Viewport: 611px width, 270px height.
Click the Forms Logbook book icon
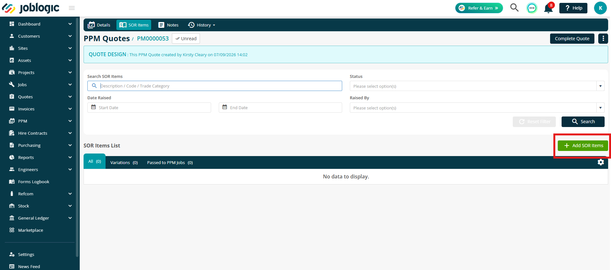click(x=12, y=182)
